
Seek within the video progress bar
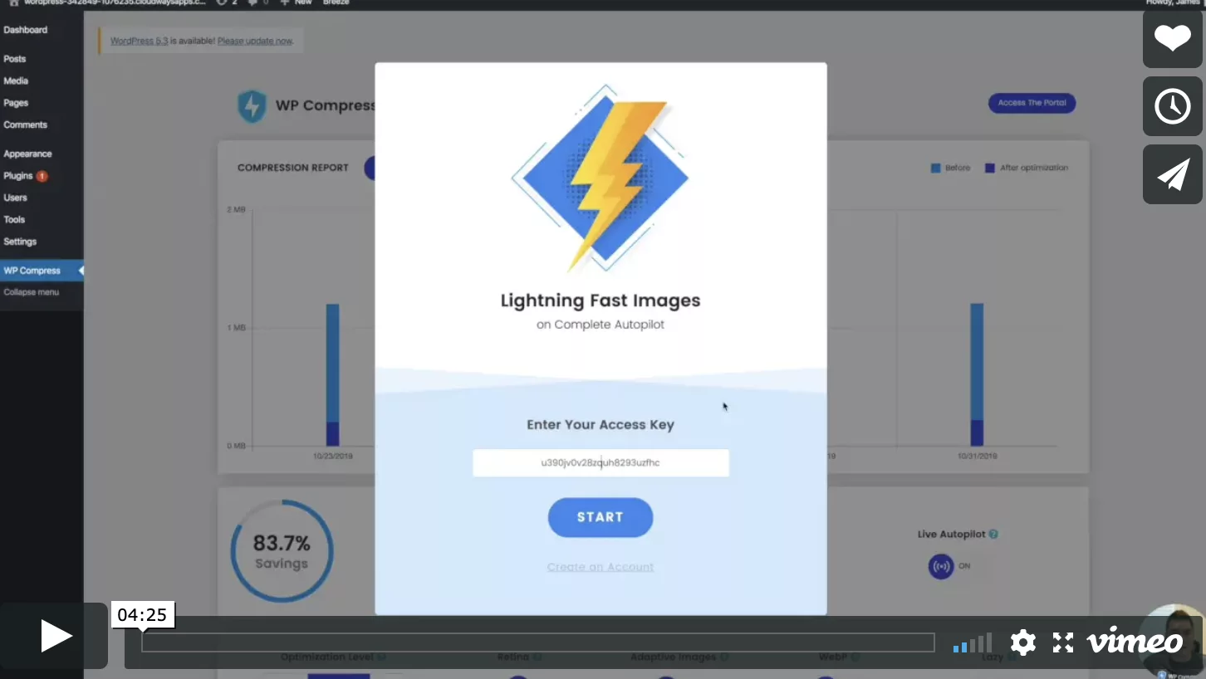[538, 642]
